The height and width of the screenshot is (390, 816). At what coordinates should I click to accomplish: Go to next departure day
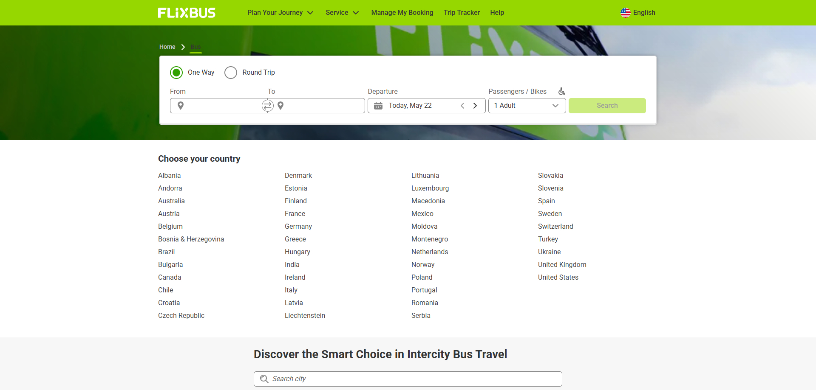(x=475, y=106)
